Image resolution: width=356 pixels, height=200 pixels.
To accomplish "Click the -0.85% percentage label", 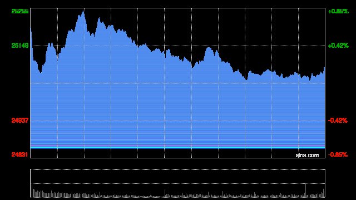I will pyautogui.click(x=338, y=154).
